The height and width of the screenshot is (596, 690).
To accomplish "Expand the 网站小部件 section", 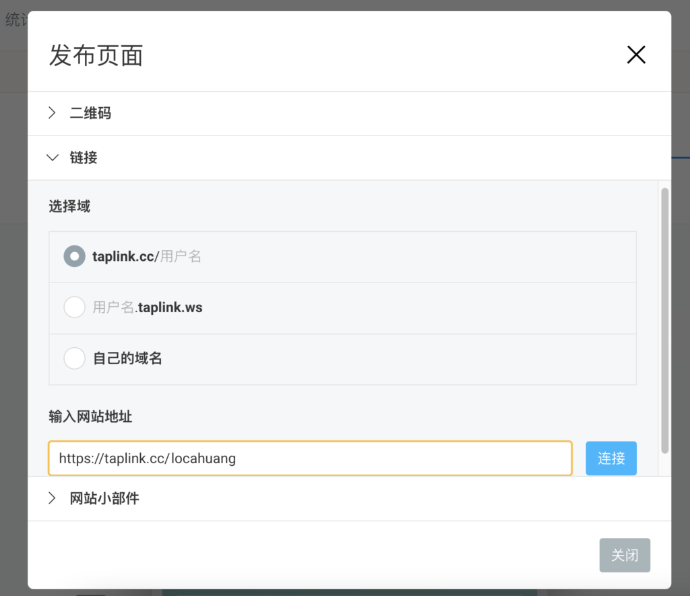I will [349, 498].
